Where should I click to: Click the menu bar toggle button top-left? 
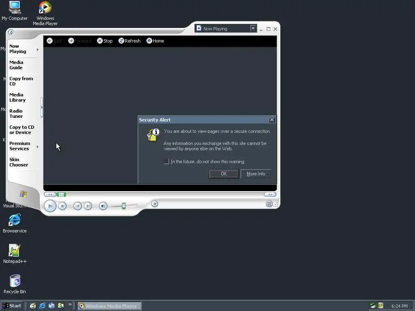point(11,32)
